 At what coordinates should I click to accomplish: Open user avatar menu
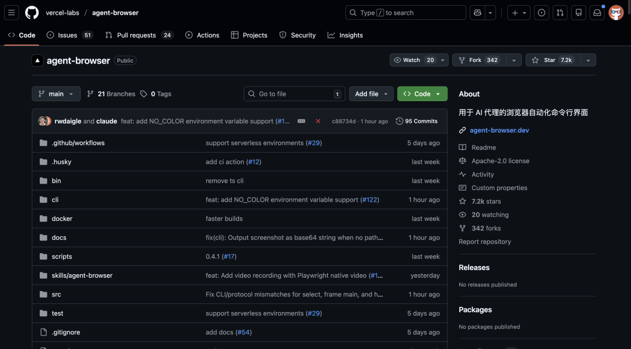tap(616, 13)
